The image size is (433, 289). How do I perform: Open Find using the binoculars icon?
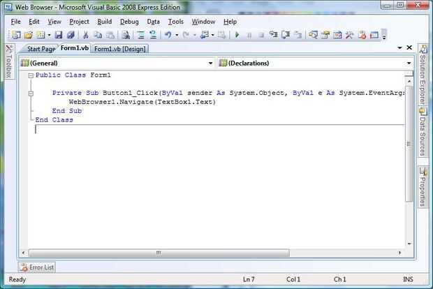pyautogui.click(x=126, y=35)
